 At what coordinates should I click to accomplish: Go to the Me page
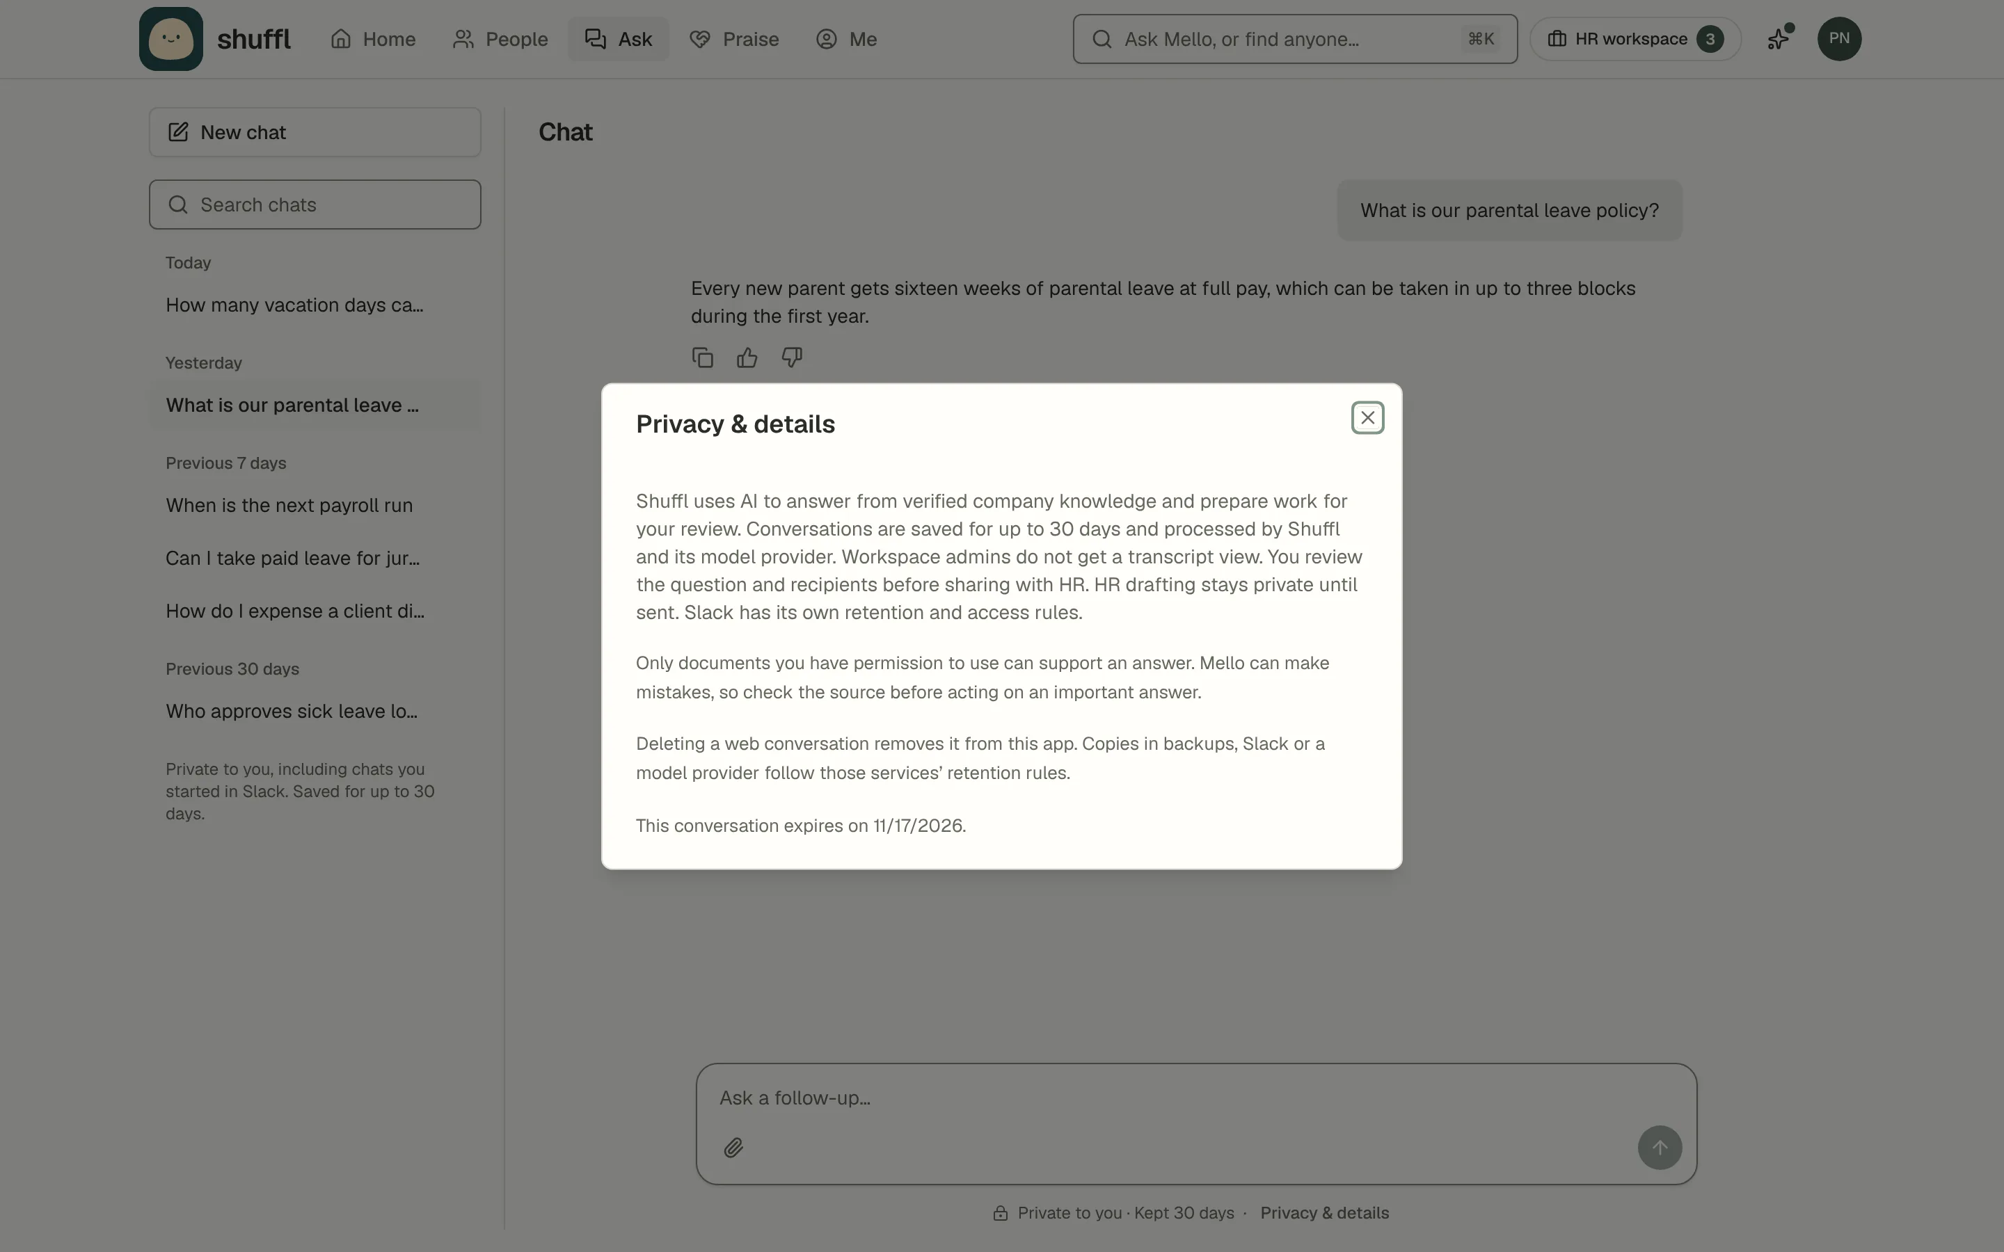click(845, 39)
